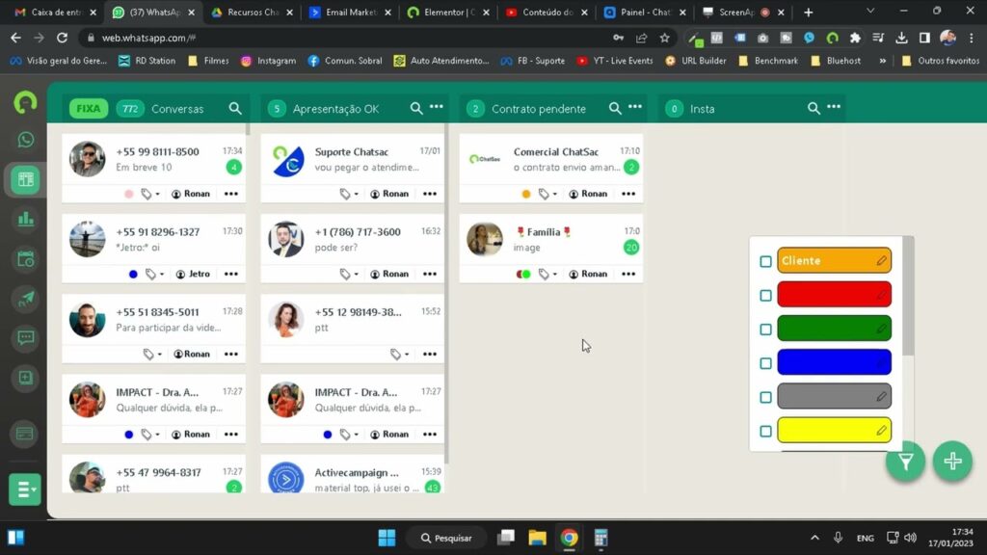Switch to the Conteúdo YouTube browser tab

[x=547, y=12]
